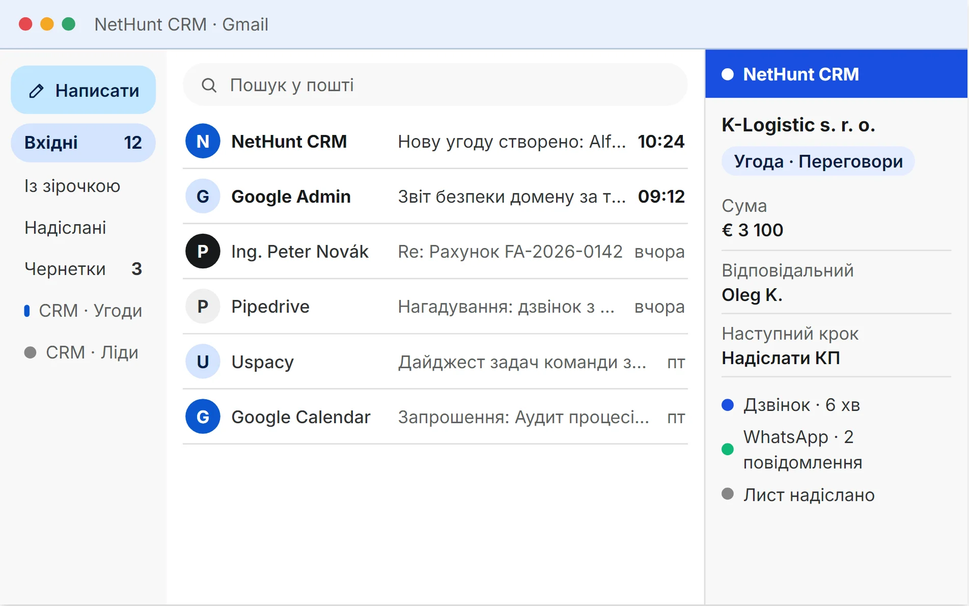This screenshot has width=969, height=606.
Task: Open email Нову угоду створено
Action: pyautogui.click(x=435, y=141)
